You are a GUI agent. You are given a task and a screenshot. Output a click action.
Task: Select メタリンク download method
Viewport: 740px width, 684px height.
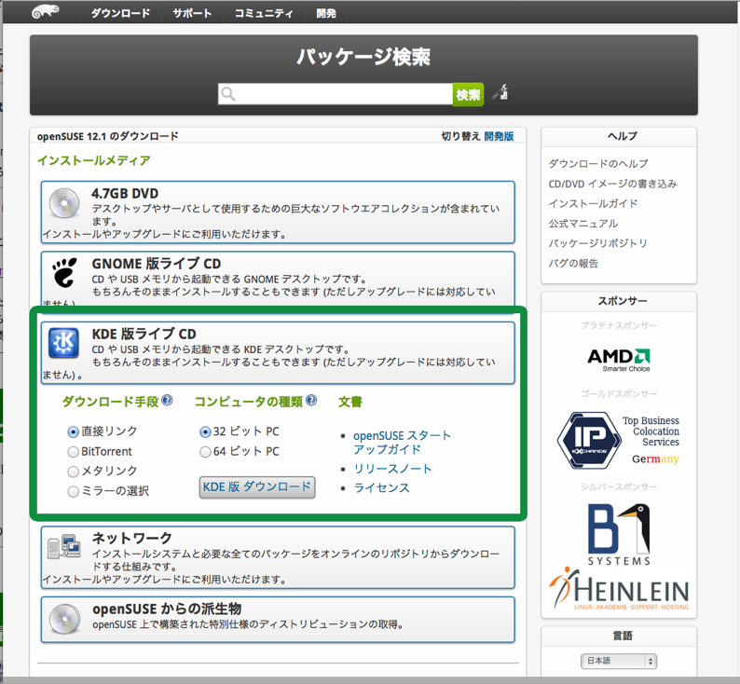tap(73, 472)
